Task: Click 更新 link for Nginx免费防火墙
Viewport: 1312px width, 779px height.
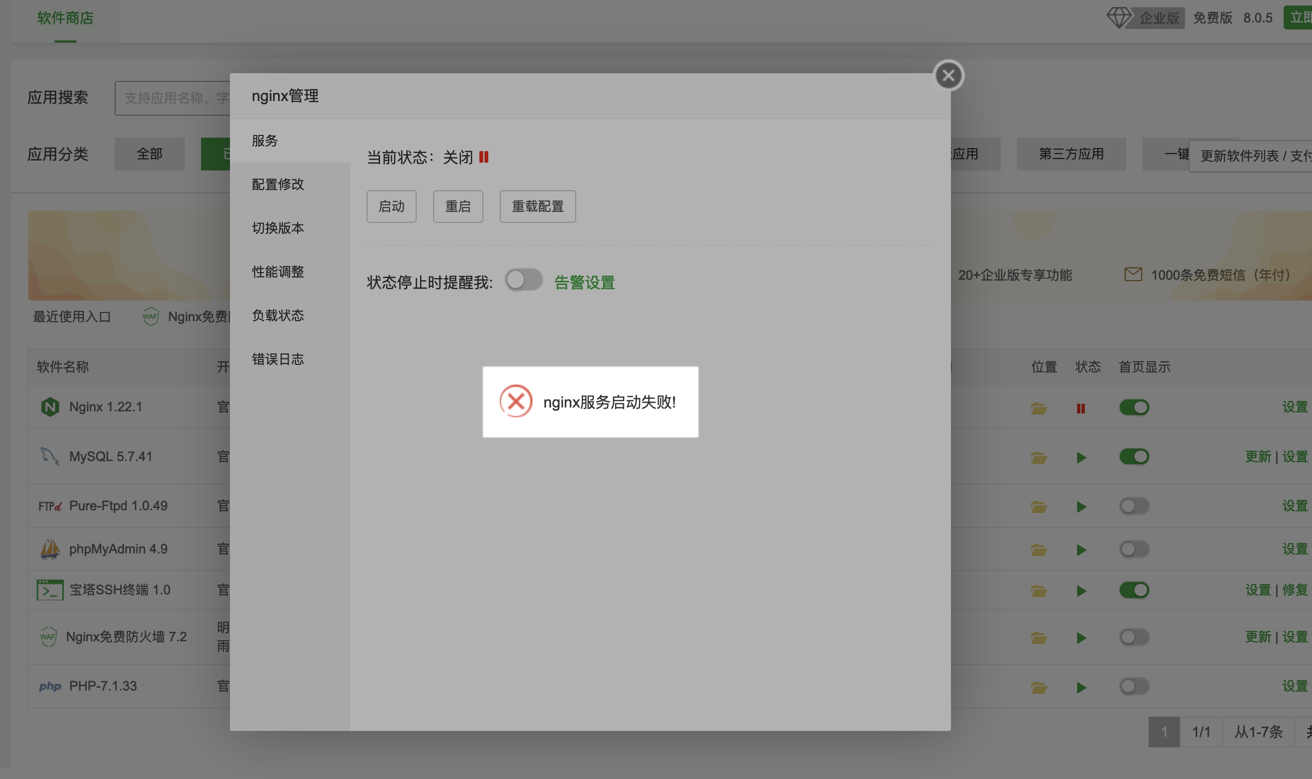Action: [1258, 637]
